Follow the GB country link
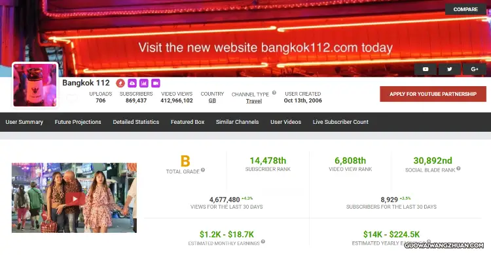491x255 pixels. (212, 101)
